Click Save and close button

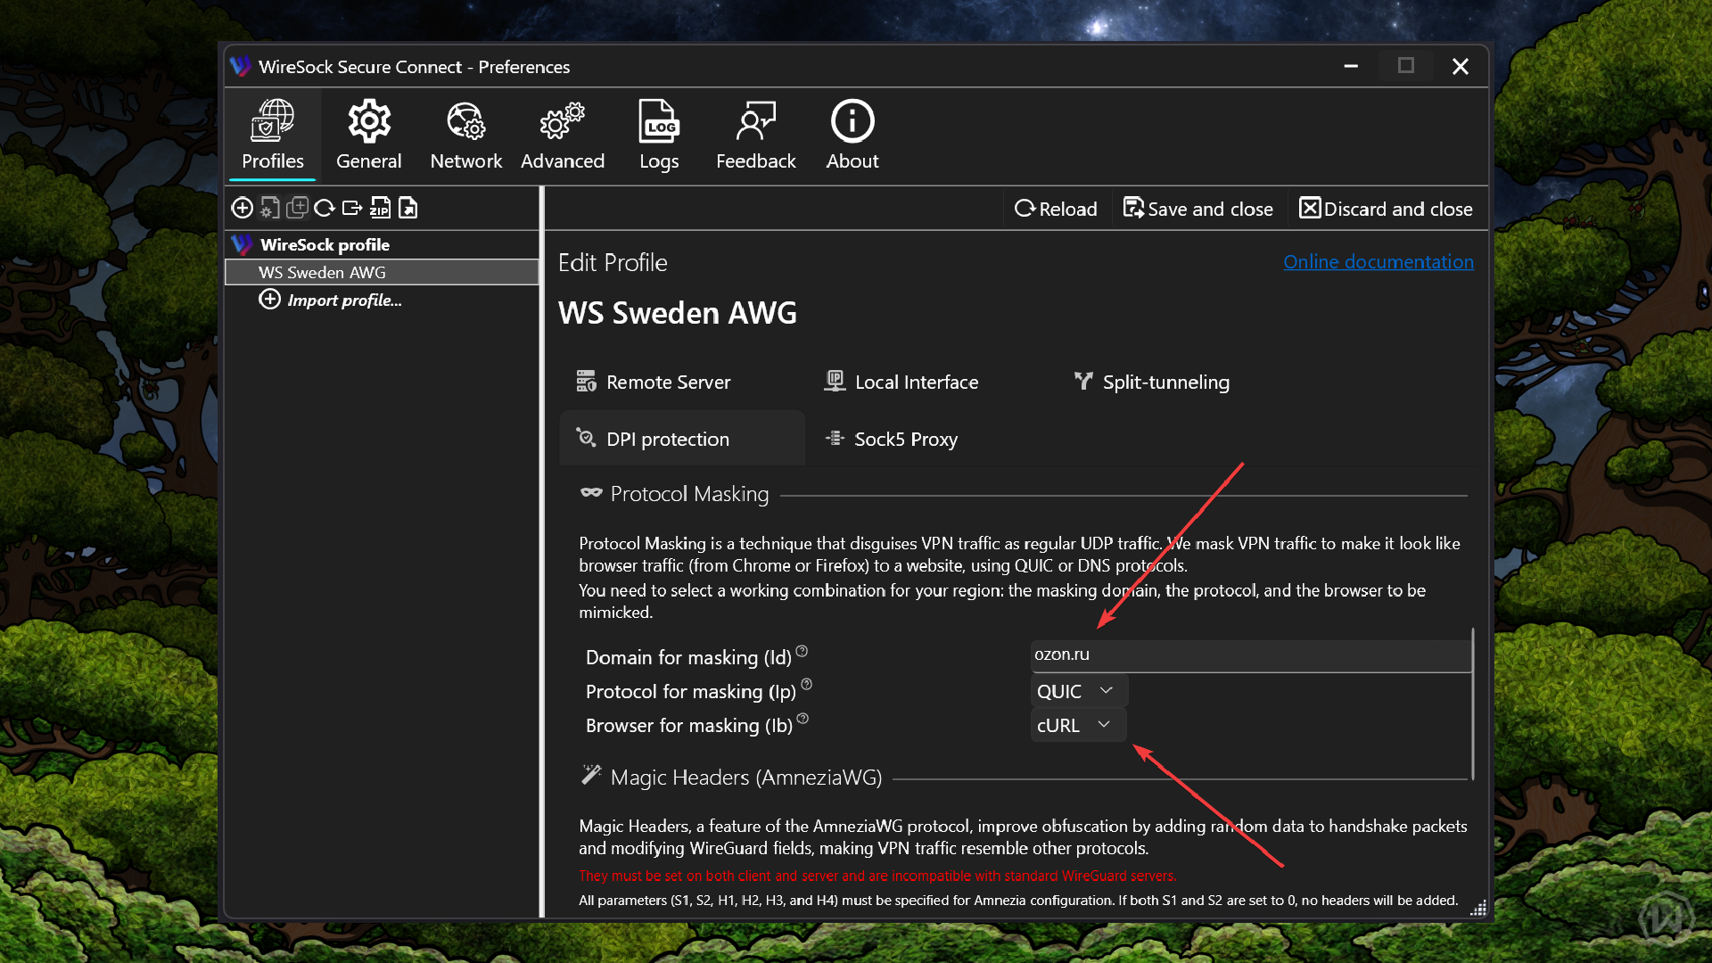pyautogui.click(x=1198, y=209)
